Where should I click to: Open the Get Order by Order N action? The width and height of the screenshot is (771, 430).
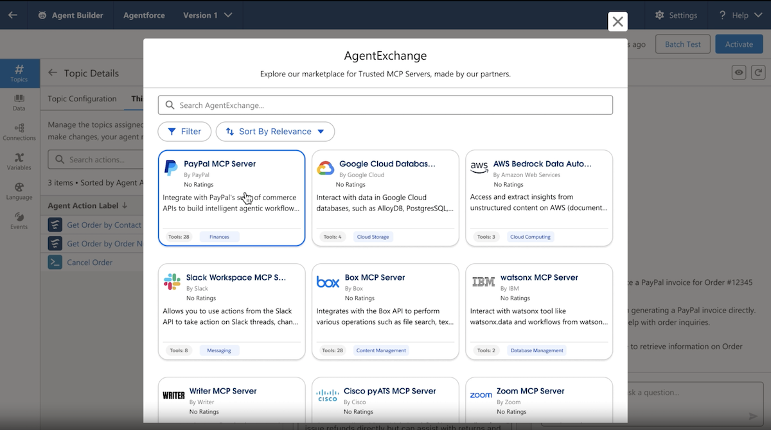tap(105, 244)
